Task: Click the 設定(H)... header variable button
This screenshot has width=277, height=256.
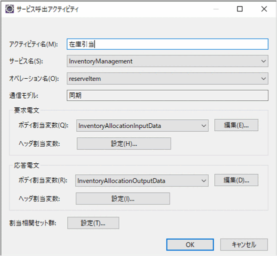Action: pos(124,144)
